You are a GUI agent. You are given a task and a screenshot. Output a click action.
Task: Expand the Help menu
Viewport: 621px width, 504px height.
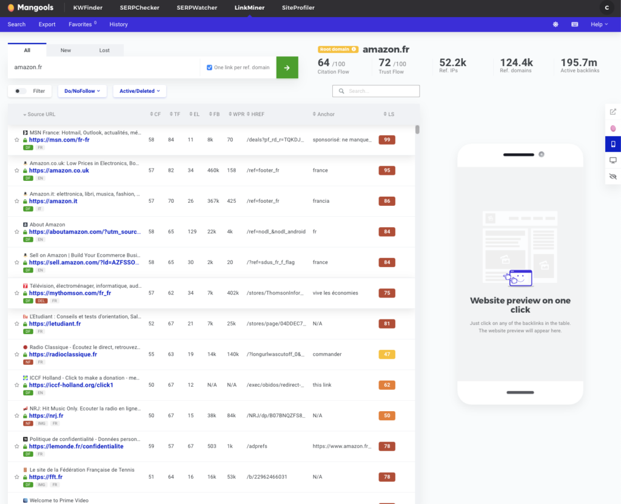click(x=599, y=24)
